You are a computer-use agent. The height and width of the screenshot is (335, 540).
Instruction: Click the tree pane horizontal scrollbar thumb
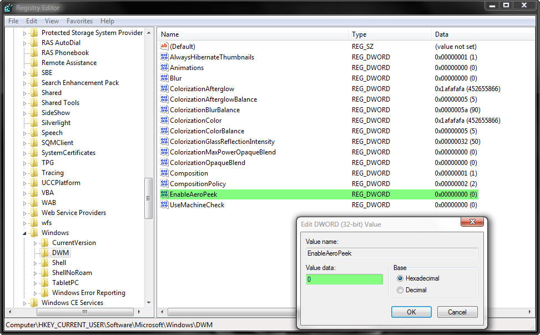coord(85,312)
